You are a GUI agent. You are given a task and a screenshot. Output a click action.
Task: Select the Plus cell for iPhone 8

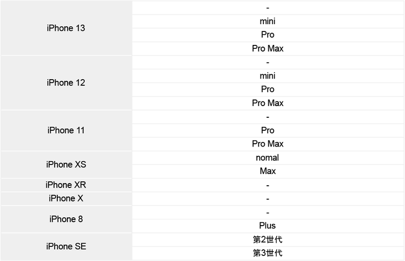click(x=268, y=226)
